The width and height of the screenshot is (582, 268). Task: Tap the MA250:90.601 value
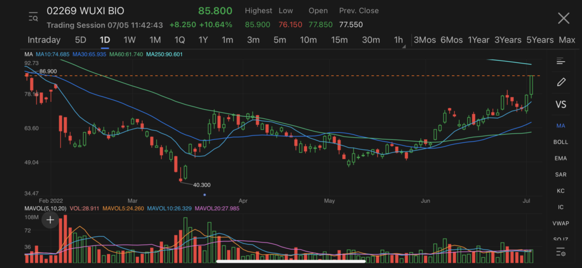(164, 54)
